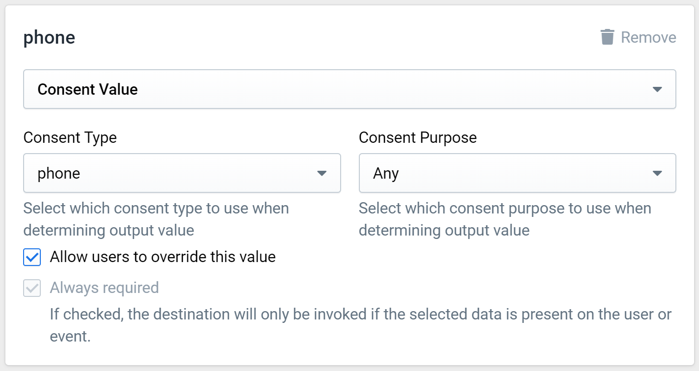The width and height of the screenshot is (699, 371).
Task: Click the phone heading at top
Action: (x=49, y=38)
